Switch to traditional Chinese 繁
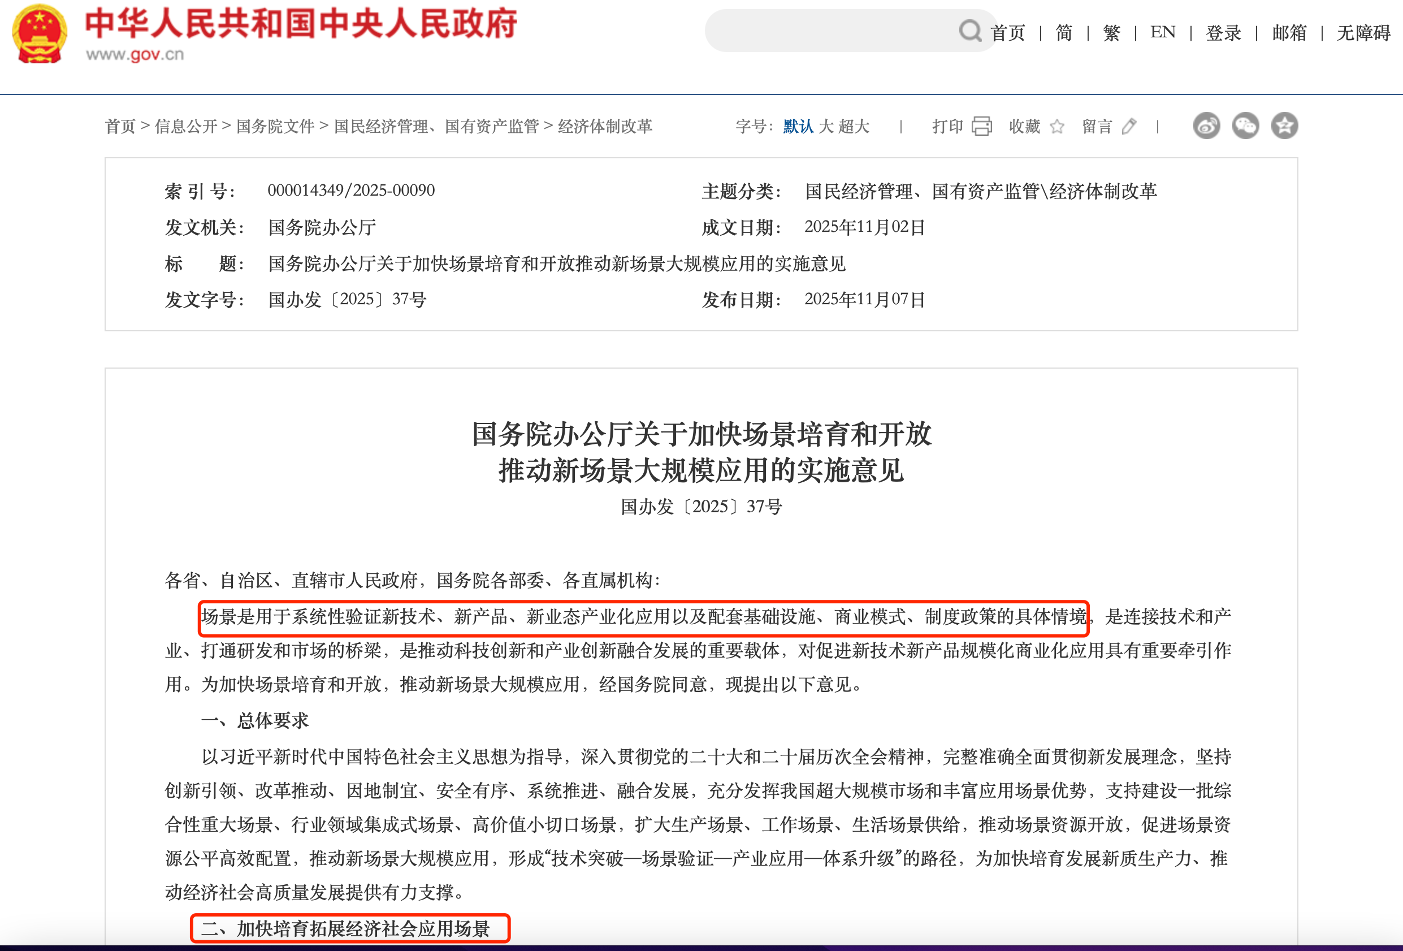Viewport: 1403px width, 951px height. [1111, 33]
